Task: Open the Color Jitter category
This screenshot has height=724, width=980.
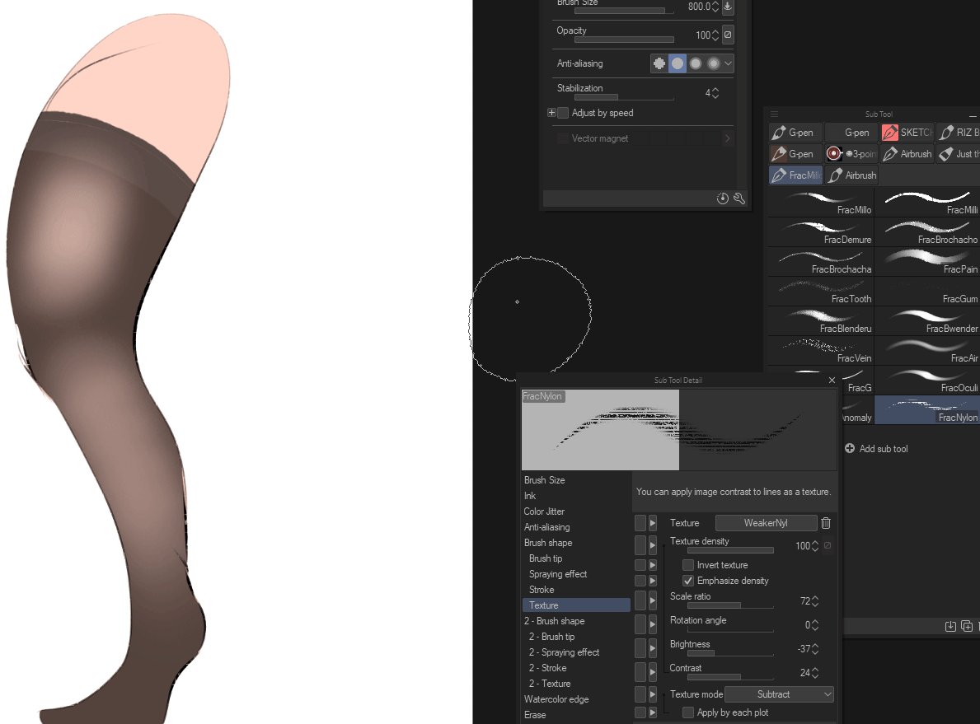Action: 544,511
